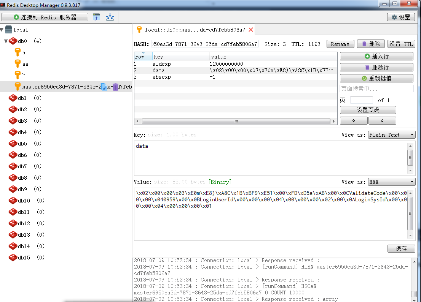Select the absexp row in hash table
The height and width of the screenshot is (302, 421).
coord(236,77)
